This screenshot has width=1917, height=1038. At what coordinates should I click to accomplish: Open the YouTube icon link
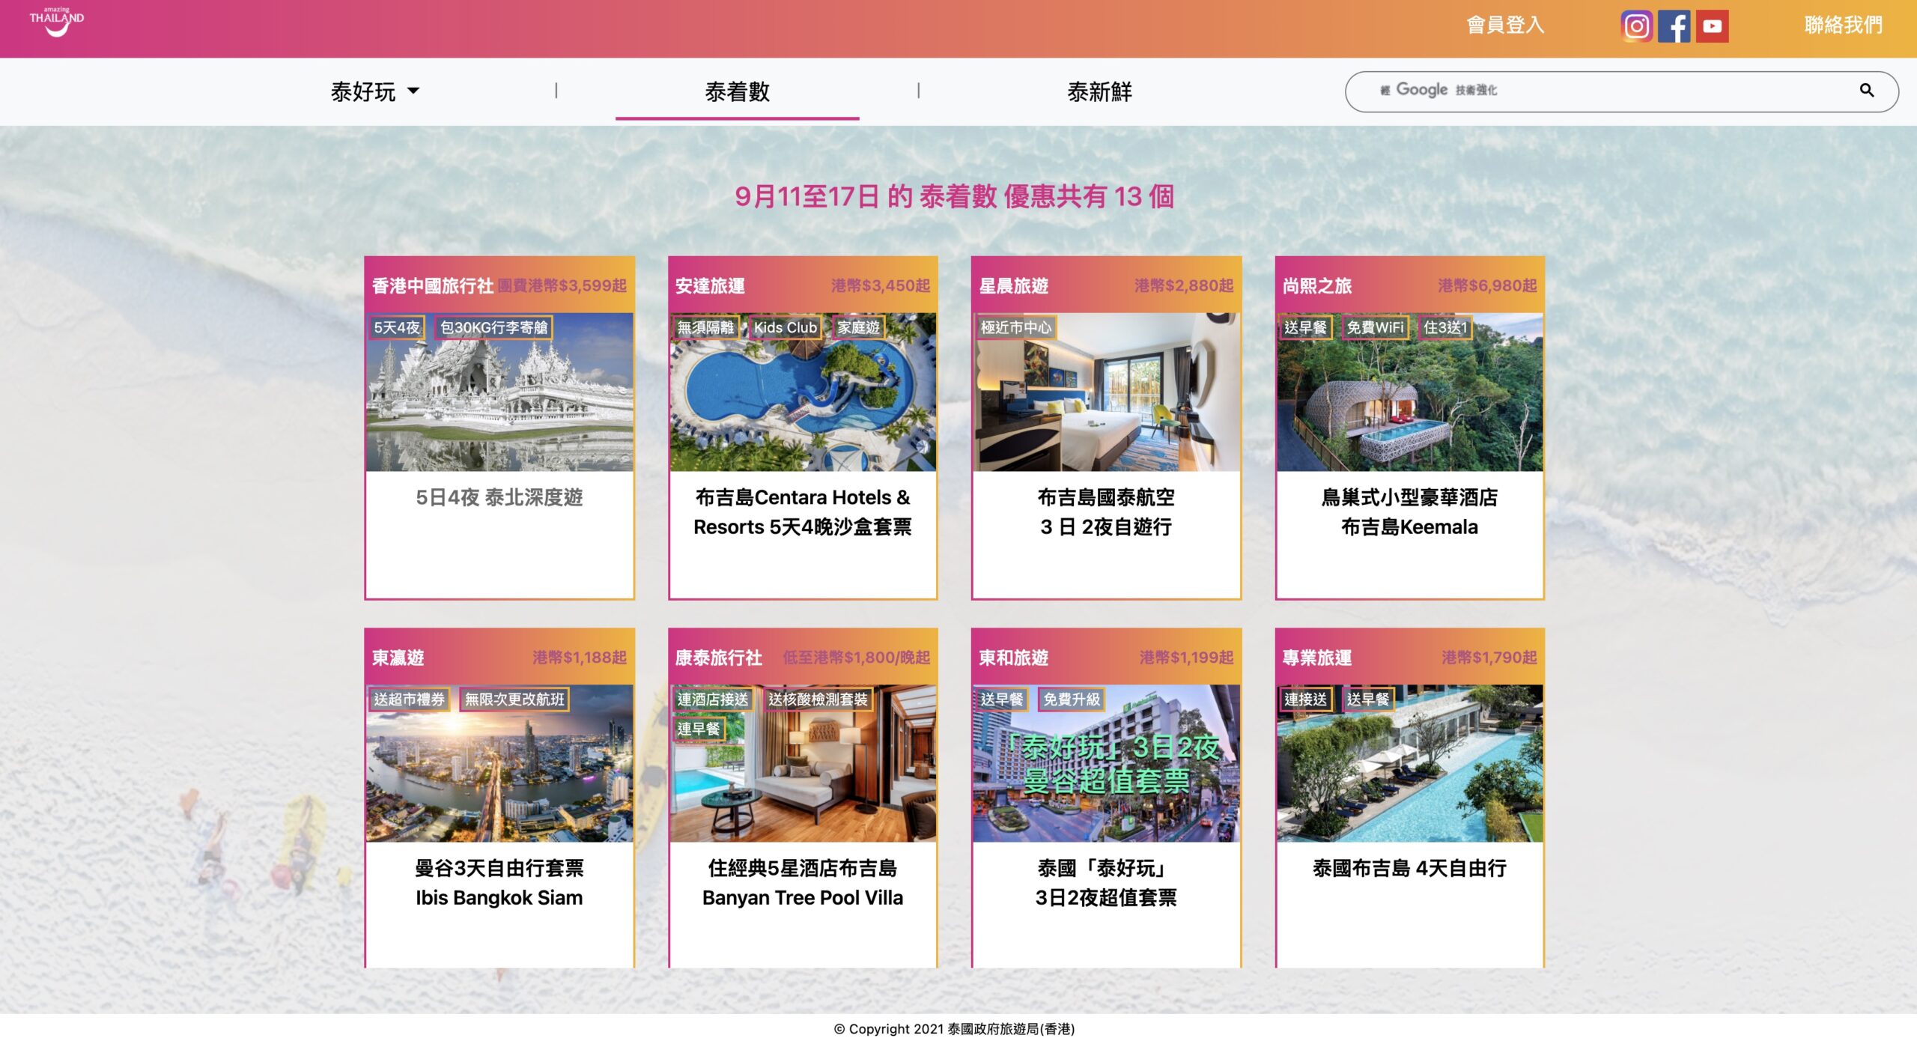click(1712, 26)
